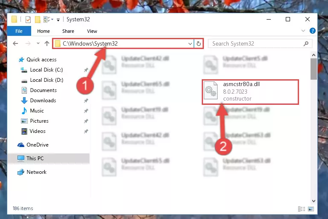This screenshot has height=219, width=328.
Task: Open the File menu tab
Action: (19, 31)
